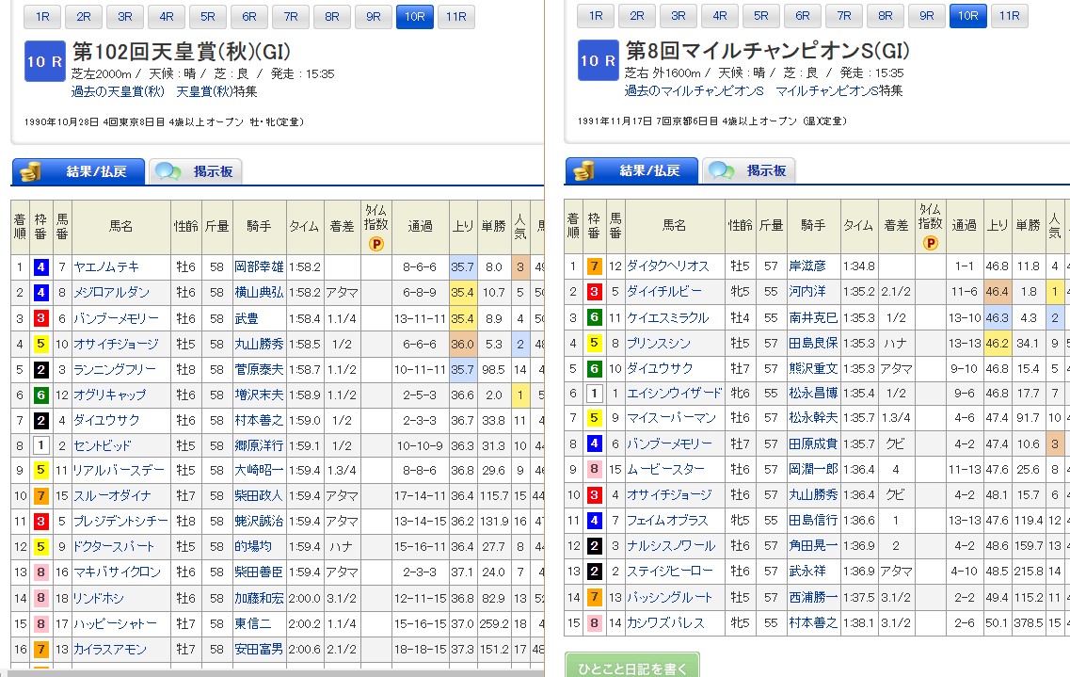
Task: Open the 過去の天皇賞 link
Action: point(117,92)
